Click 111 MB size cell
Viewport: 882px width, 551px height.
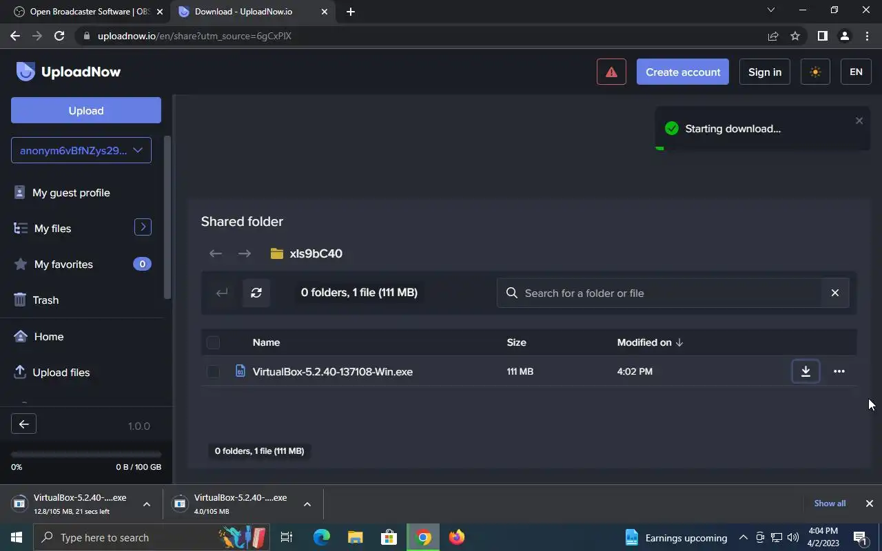[x=520, y=371]
